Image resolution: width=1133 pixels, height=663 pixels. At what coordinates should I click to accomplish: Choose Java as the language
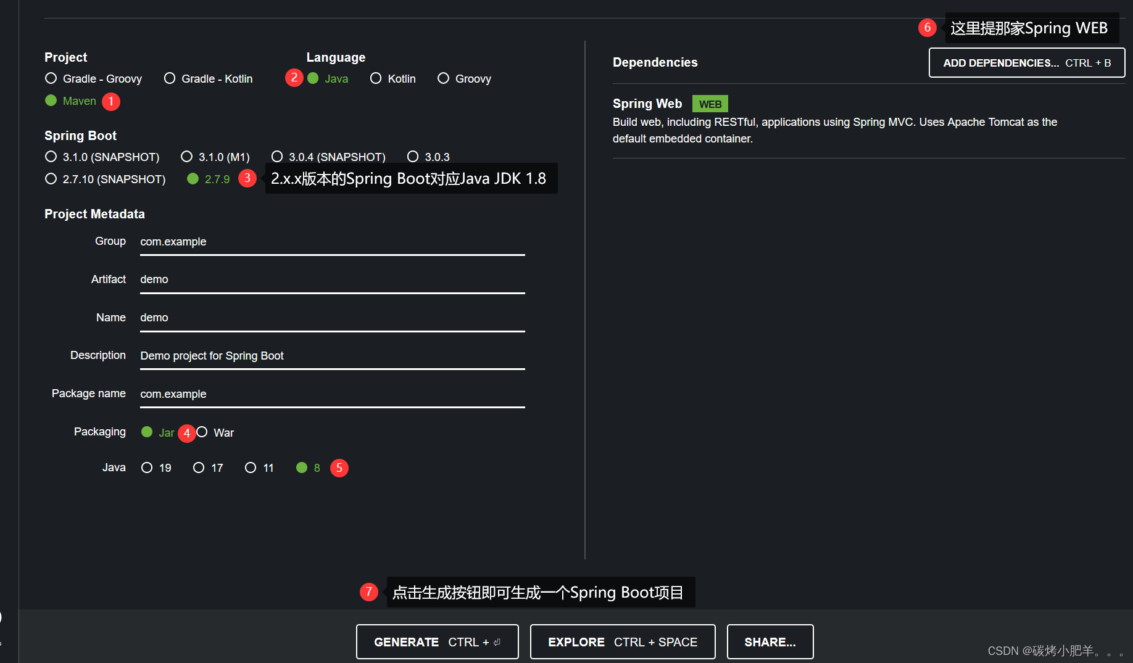[x=328, y=79]
